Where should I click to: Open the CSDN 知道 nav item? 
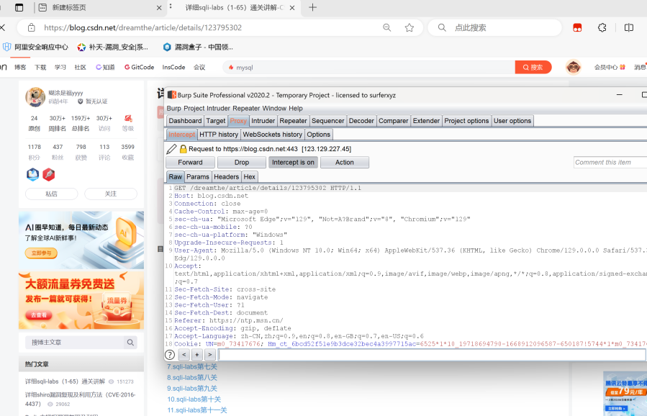[x=105, y=67]
